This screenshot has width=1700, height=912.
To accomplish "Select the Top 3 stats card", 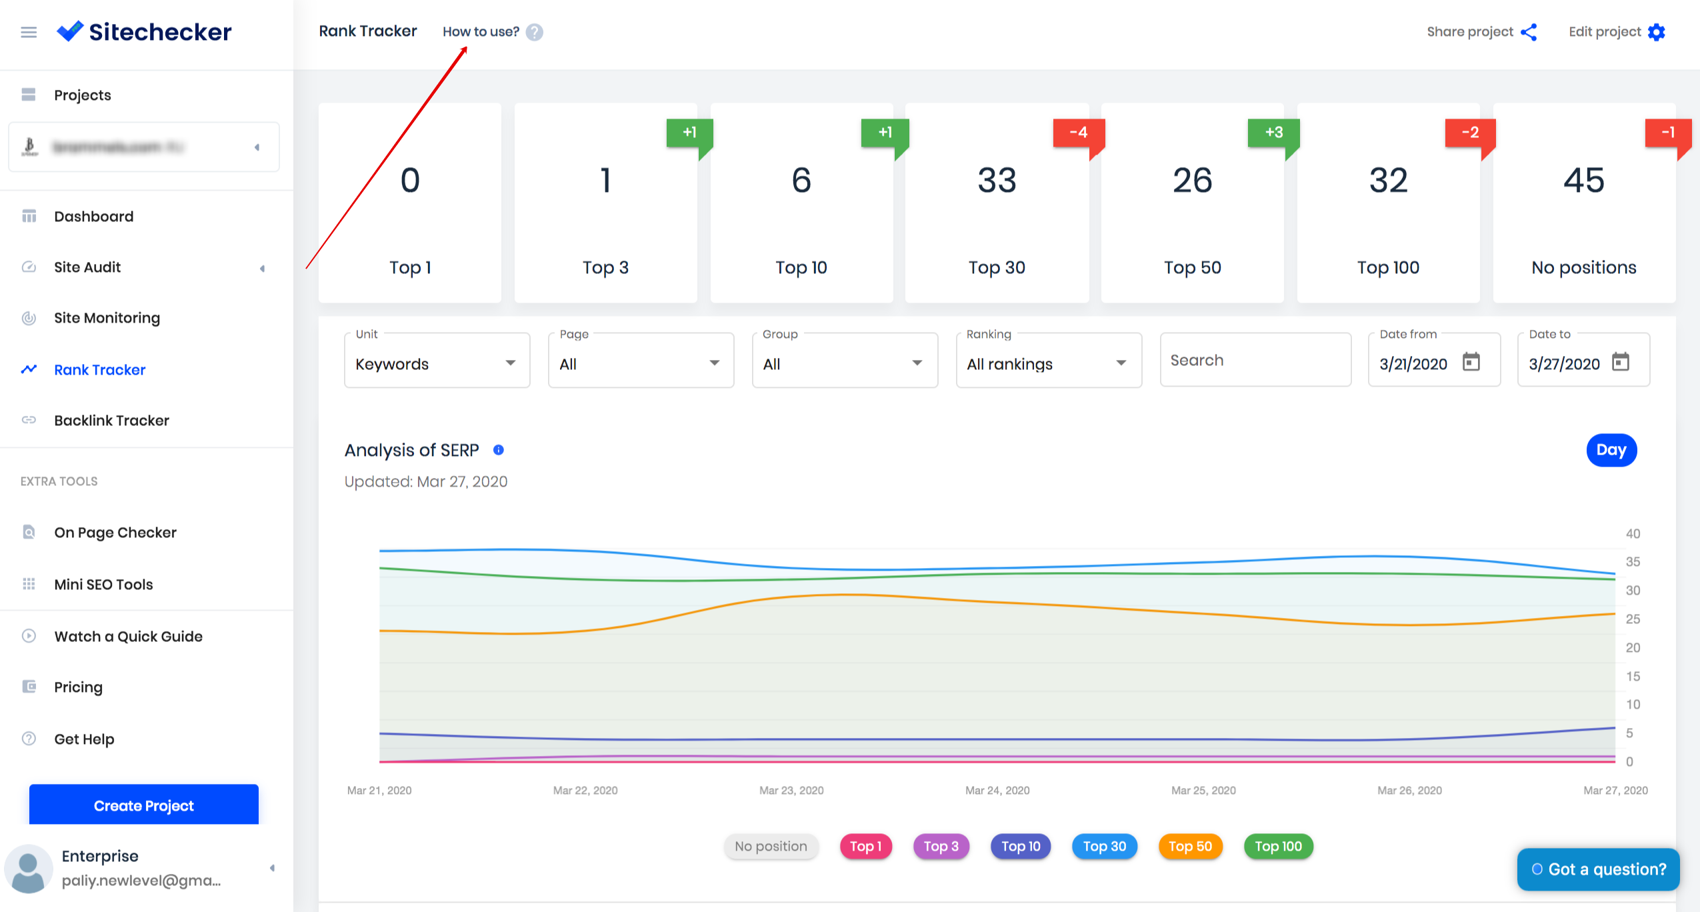I will pos(605,203).
